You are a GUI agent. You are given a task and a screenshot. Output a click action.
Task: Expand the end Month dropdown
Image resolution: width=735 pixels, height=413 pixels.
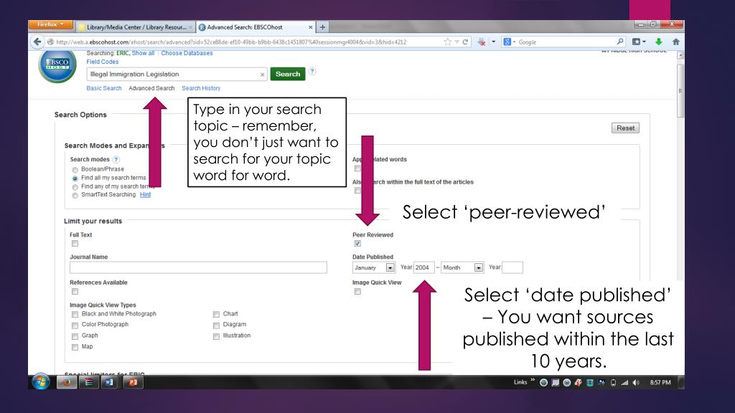[x=478, y=267]
